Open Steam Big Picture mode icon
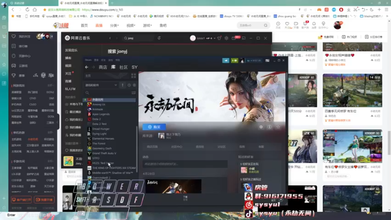The width and height of the screenshot is (391, 220). click(x=267, y=60)
